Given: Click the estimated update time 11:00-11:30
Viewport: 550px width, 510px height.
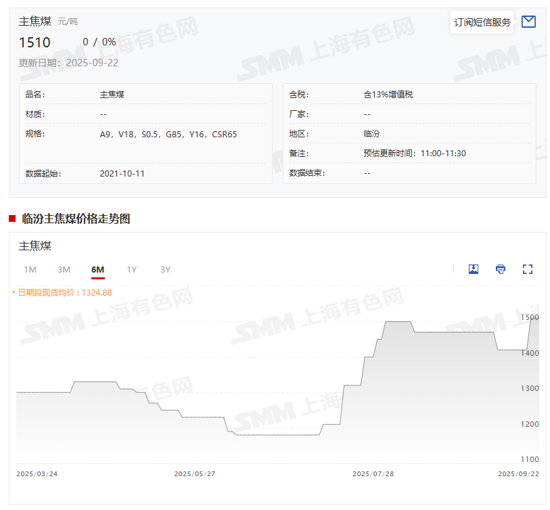Looking at the screenshot, I should tap(443, 154).
